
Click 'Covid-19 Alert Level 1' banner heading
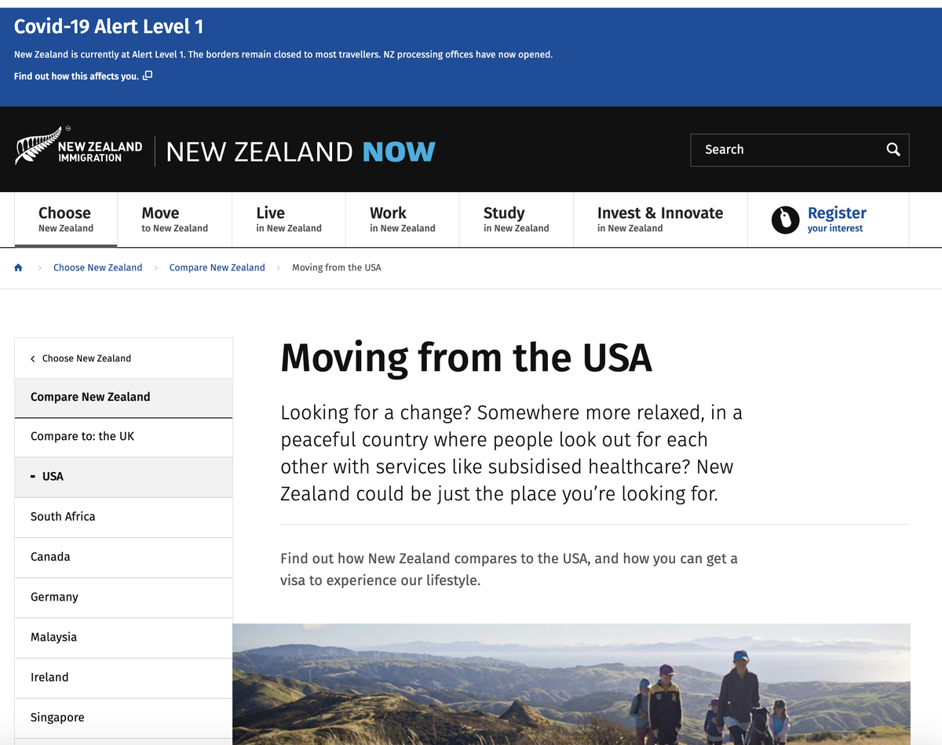click(109, 27)
